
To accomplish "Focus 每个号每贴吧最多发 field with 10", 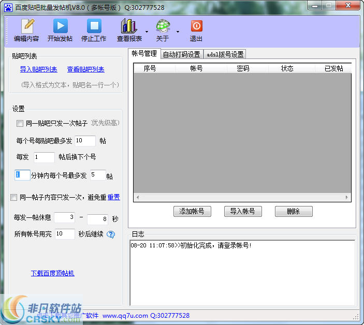I will coord(85,141).
